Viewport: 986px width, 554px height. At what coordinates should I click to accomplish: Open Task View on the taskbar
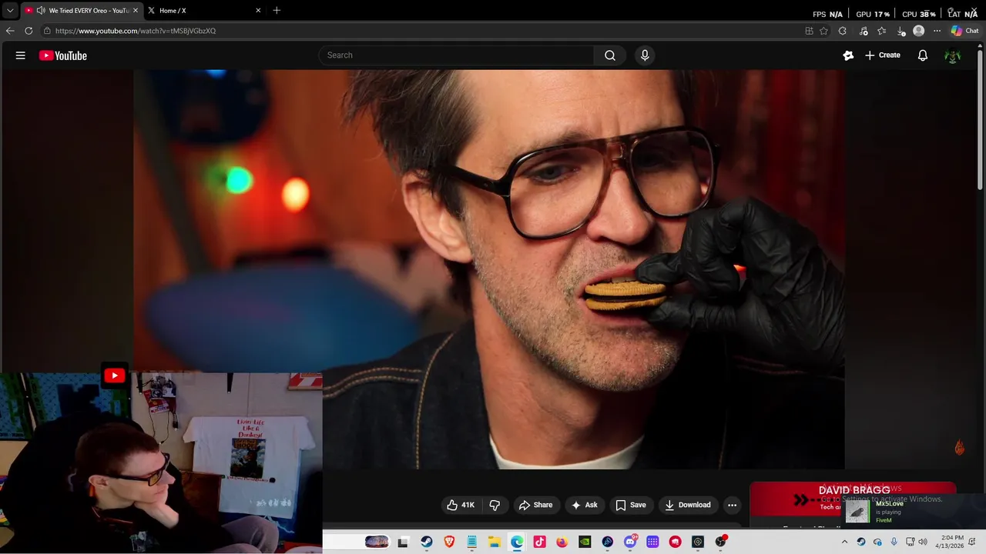pos(403,542)
